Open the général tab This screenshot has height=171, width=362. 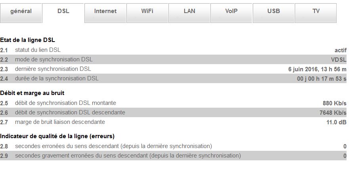coord(21,11)
